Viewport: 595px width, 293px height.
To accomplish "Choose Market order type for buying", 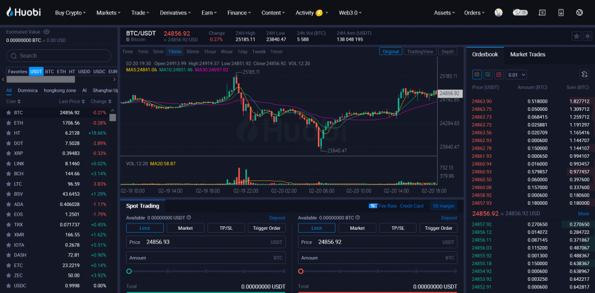I will (x=185, y=228).
